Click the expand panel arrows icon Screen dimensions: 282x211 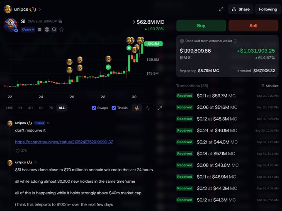coord(221,9)
